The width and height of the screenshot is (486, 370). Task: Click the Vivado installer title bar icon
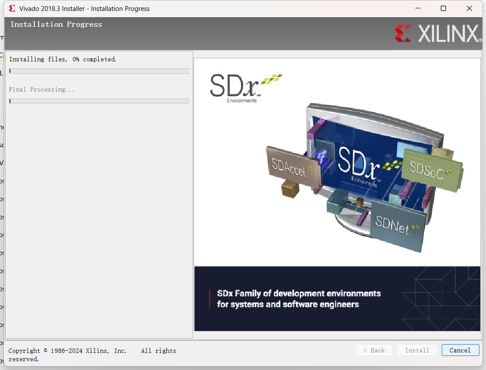click(x=12, y=8)
